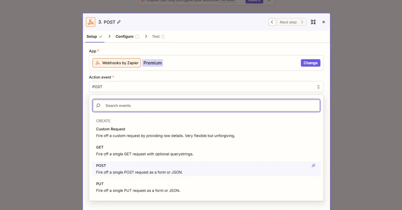
Task: Click the left chevron navigation arrow
Action: [x=272, y=22]
